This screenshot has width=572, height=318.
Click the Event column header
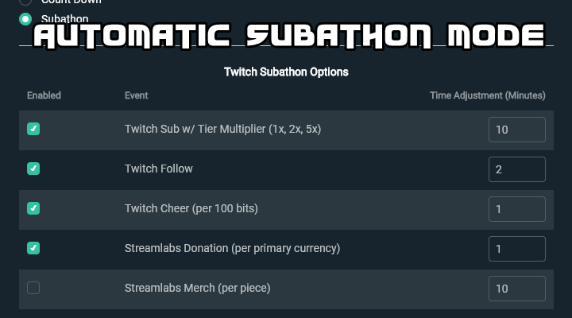pyautogui.click(x=136, y=95)
